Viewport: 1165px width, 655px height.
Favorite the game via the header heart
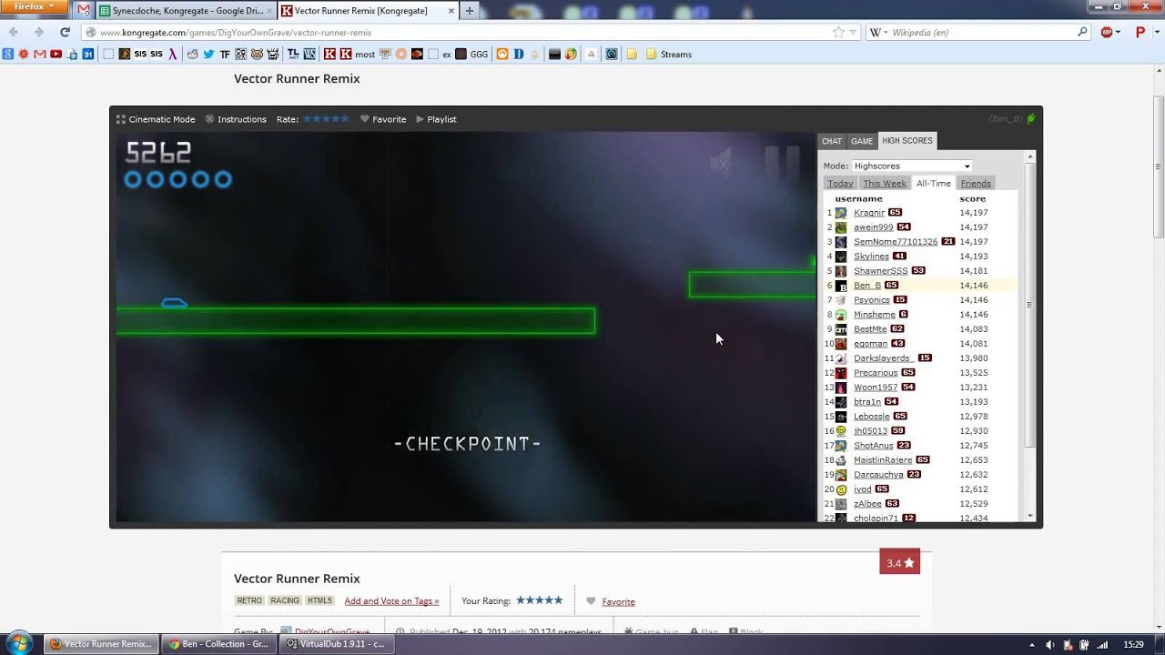(x=383, y=119)
